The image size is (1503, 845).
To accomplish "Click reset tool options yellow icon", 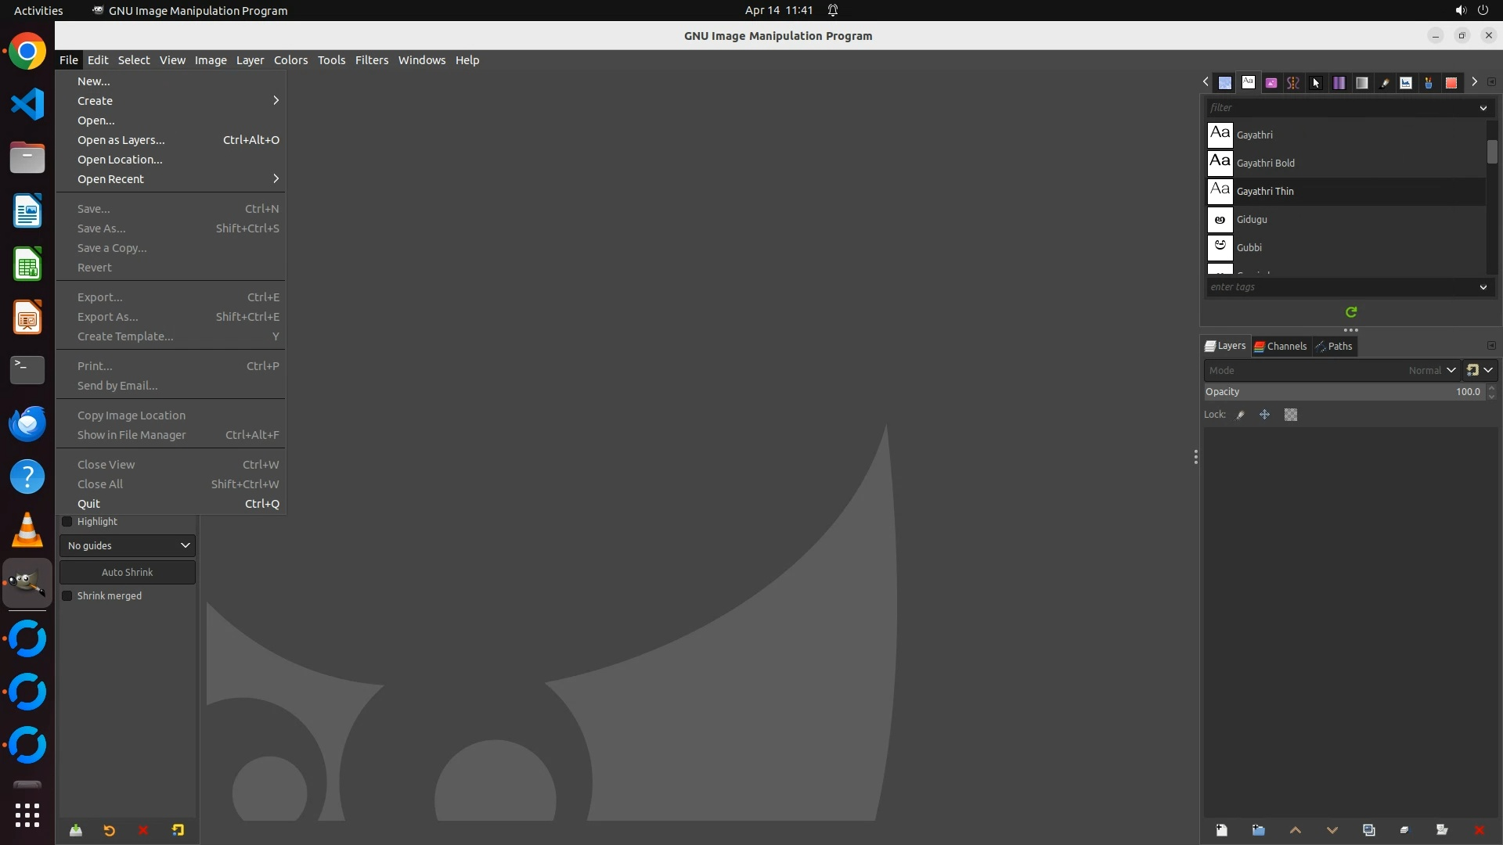I will coord(178,830).
